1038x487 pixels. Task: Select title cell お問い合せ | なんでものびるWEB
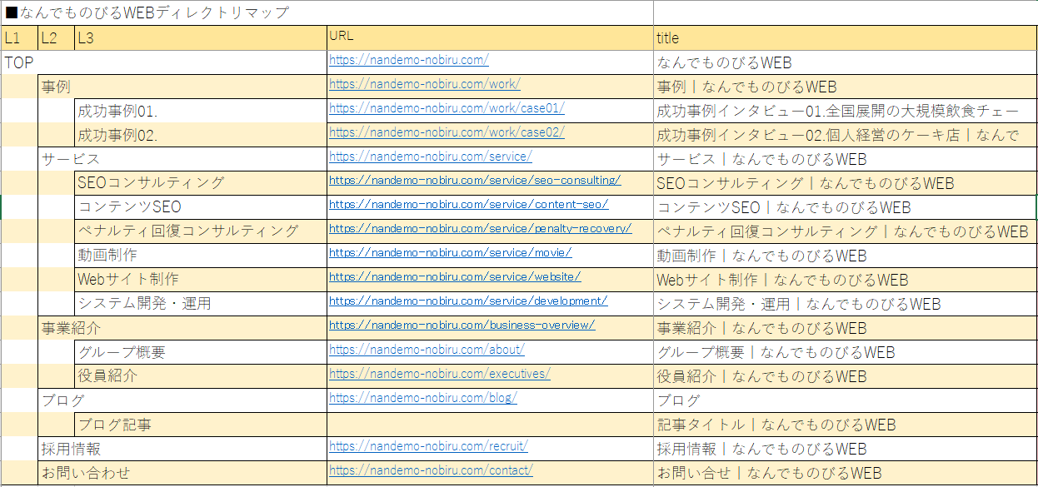click(x=846, y=473)
